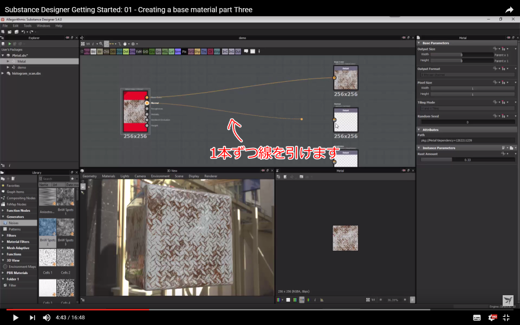Click the Output Size Width slider
The height and width of the screenshot is (325, 520).
coord(461,55)
